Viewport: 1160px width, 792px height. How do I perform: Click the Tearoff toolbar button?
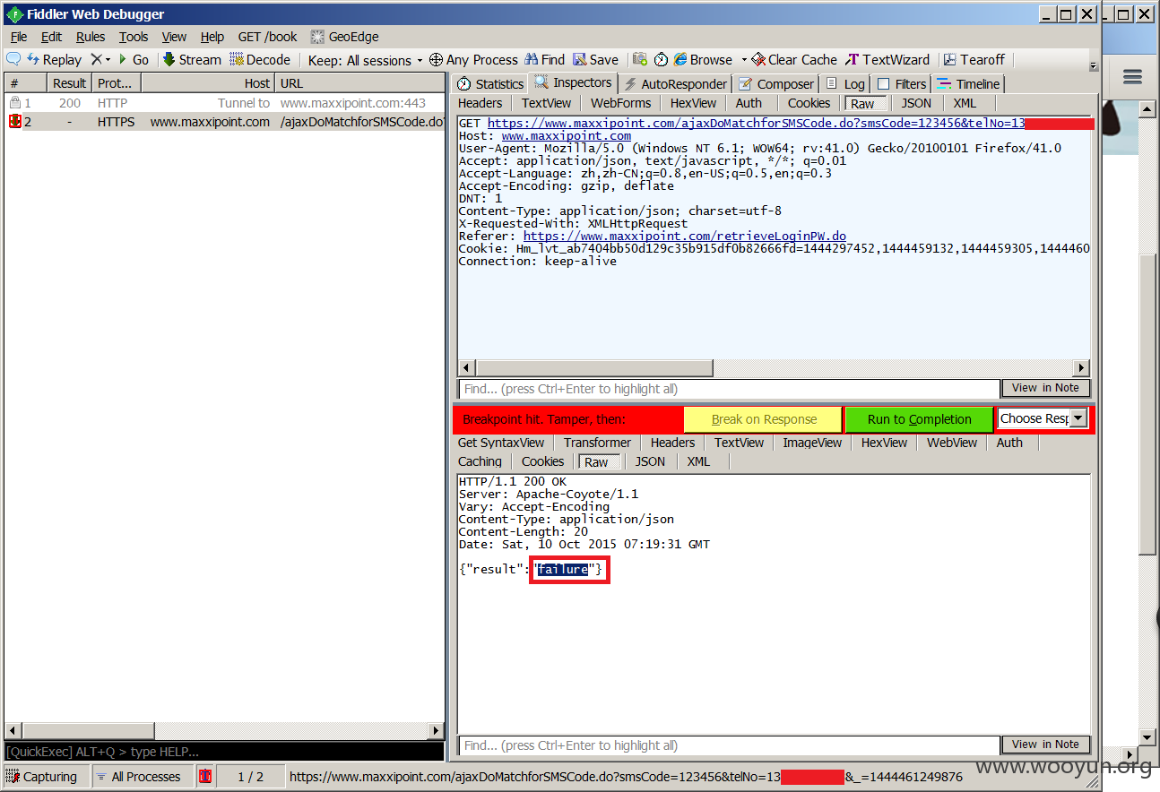point(974,59)
